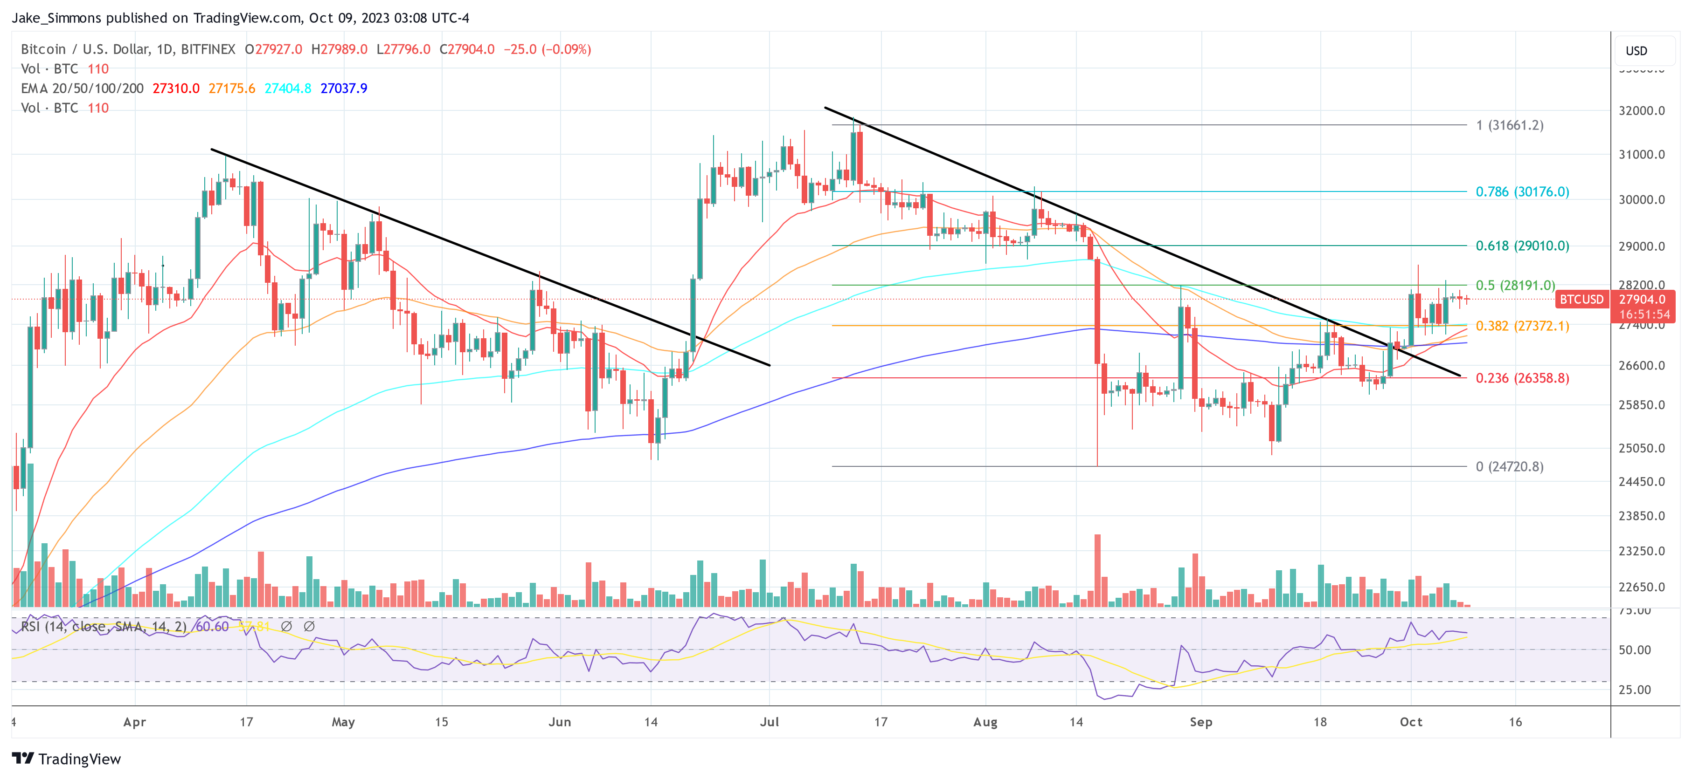1692x779 pixels.
Task: Click the 25050.0 price axis label
Action: [1642, 448]
